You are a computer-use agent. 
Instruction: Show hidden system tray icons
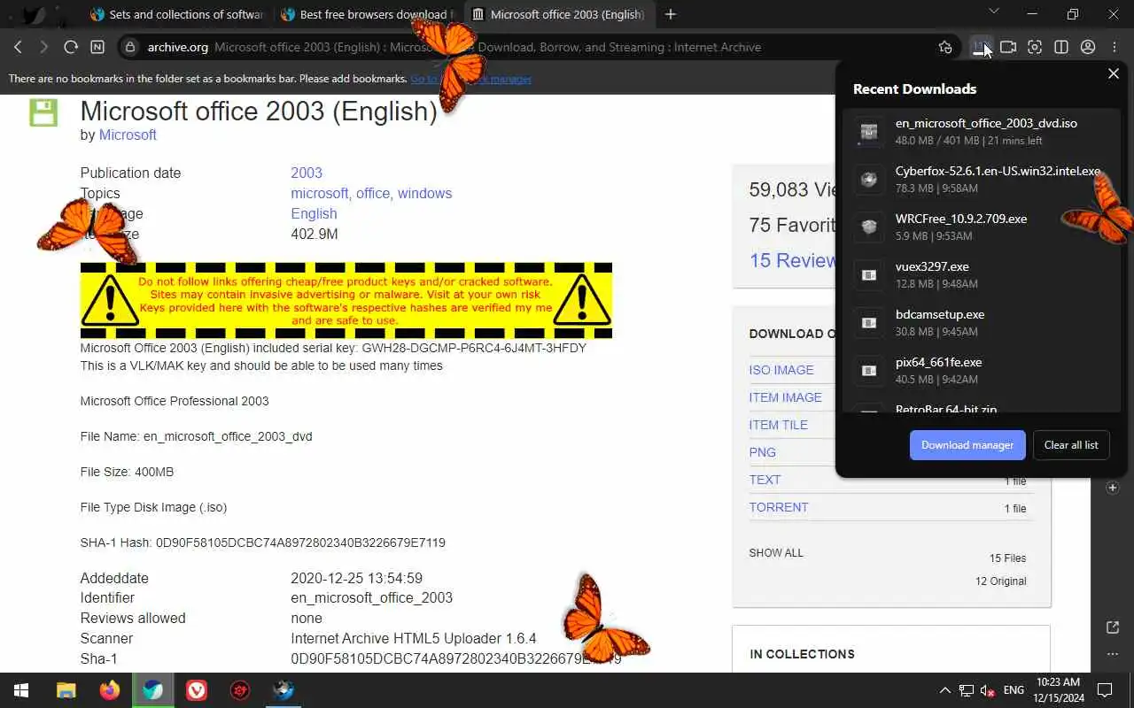point(945,690)
